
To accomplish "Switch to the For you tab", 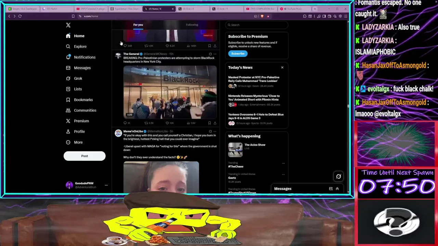I will [138, 25].
